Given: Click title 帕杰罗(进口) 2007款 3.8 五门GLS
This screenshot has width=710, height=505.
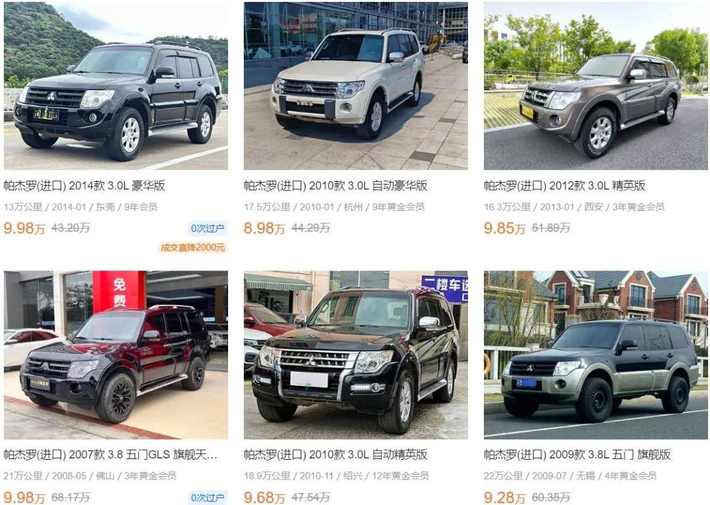Looking at the screenshot, I should tap(110, 454).
